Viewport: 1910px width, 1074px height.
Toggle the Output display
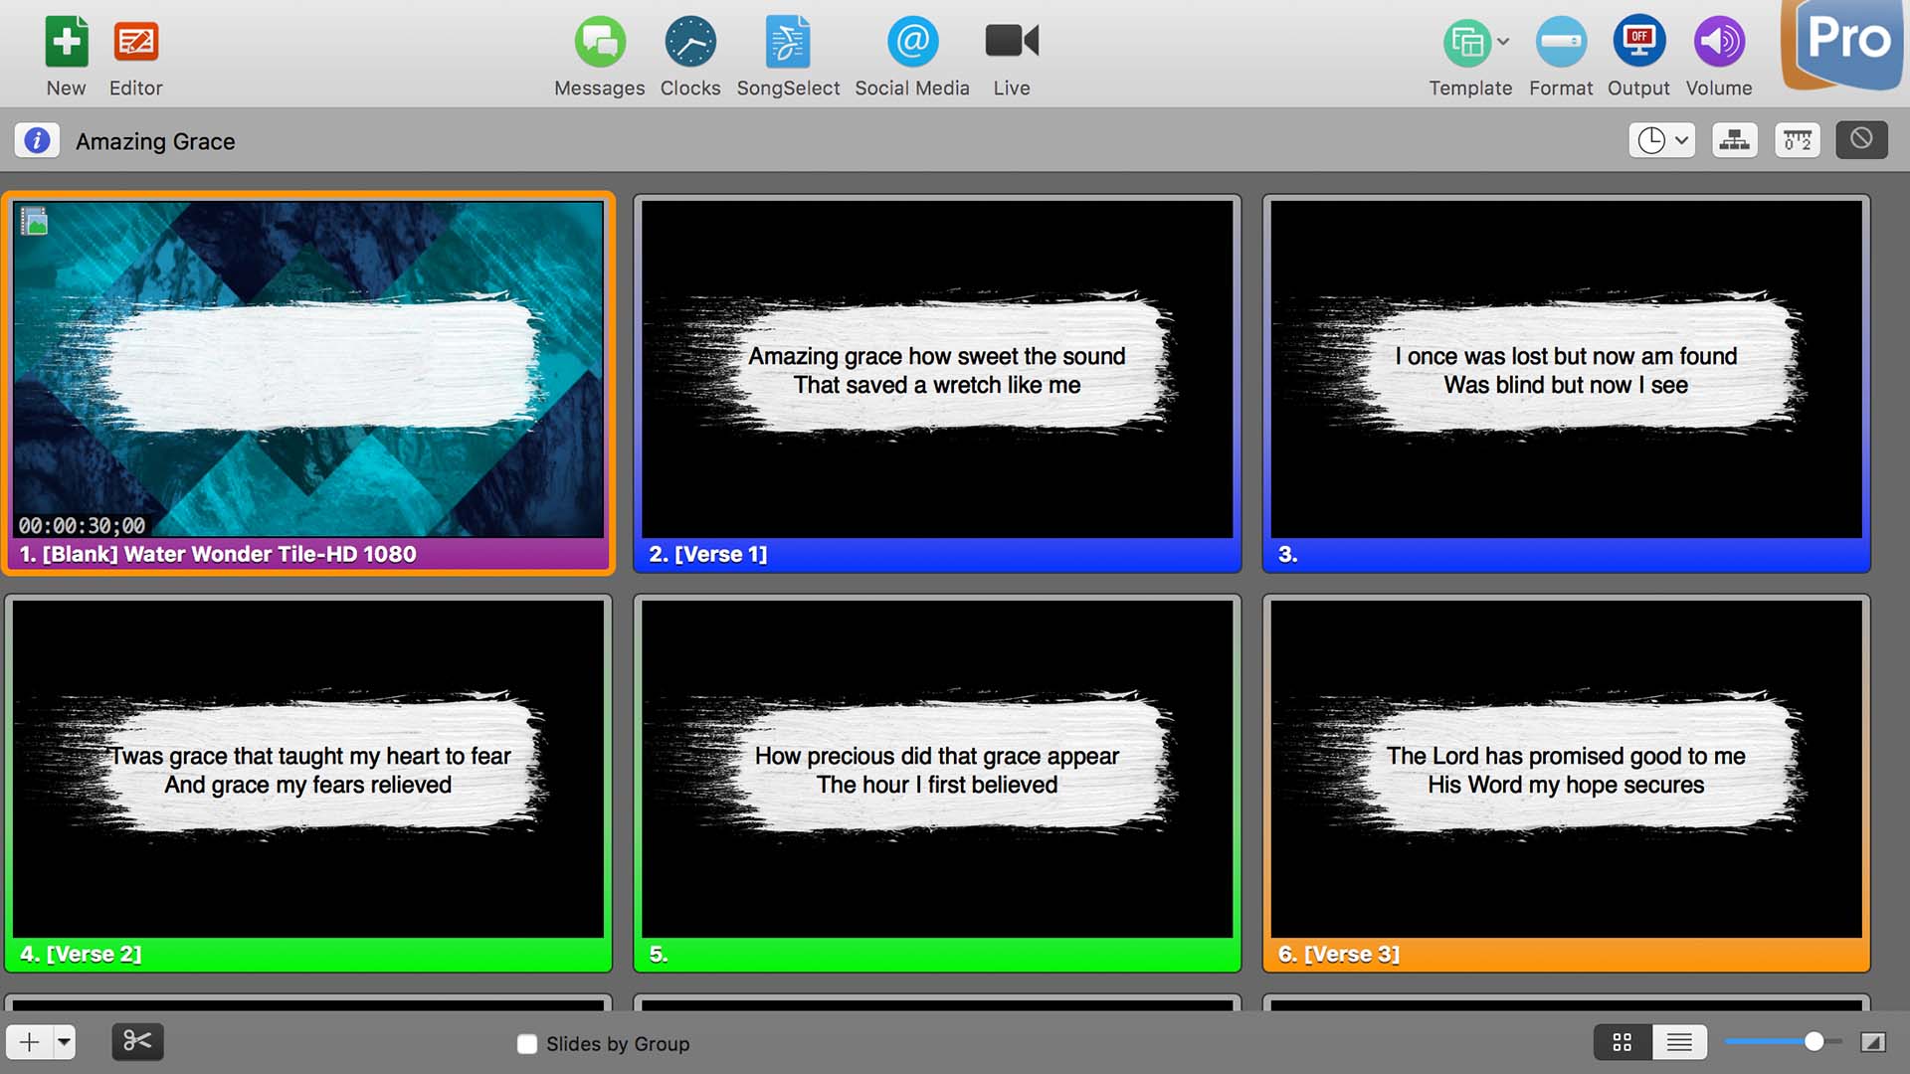(1638, 43)
